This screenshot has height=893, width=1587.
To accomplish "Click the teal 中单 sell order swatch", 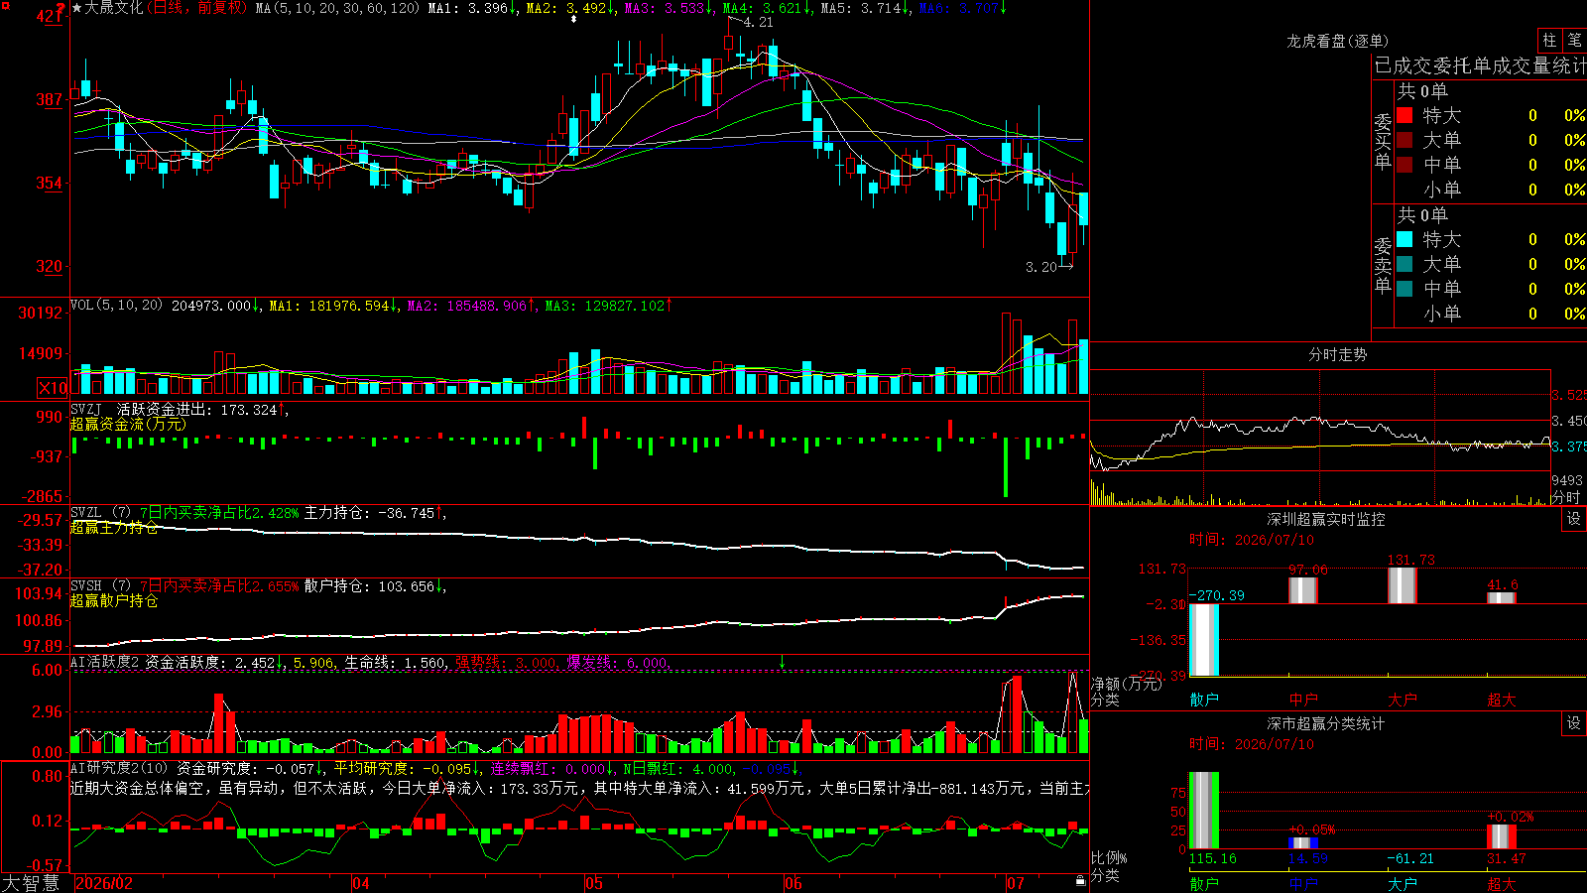I will click(x=1404, y=289).
